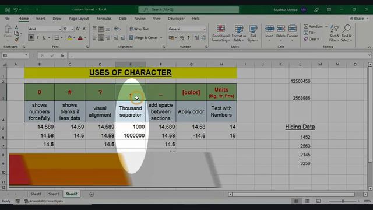Click Page Layout view icon in status bar
The width and height of the screenshot is (373, 210).
(307, 201)
